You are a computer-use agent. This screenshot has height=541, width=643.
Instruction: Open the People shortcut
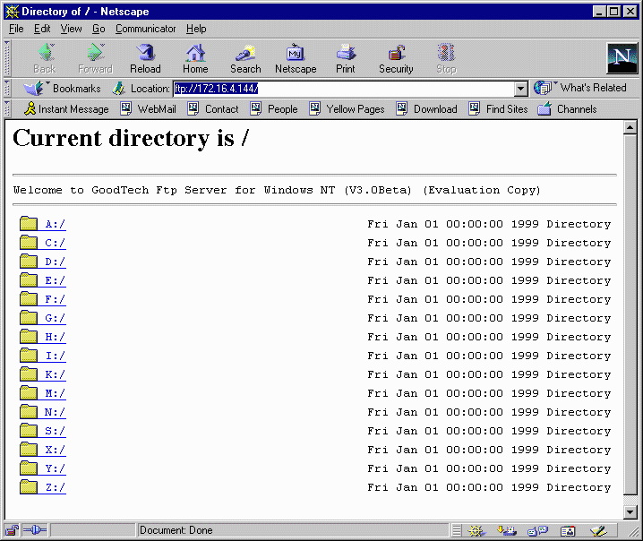click(274, 109)
